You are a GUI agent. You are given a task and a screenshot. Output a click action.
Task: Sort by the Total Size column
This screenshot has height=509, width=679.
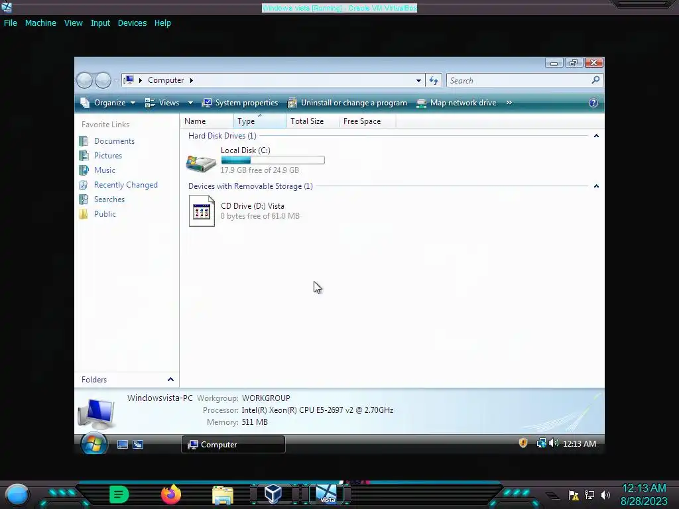pos(312,121)
